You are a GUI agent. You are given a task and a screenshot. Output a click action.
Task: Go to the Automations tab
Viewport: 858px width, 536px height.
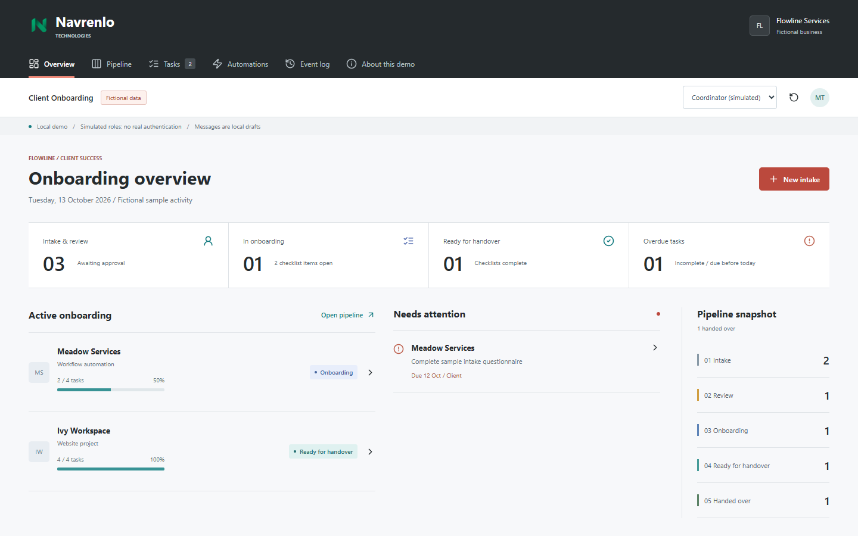pos(241,64)
